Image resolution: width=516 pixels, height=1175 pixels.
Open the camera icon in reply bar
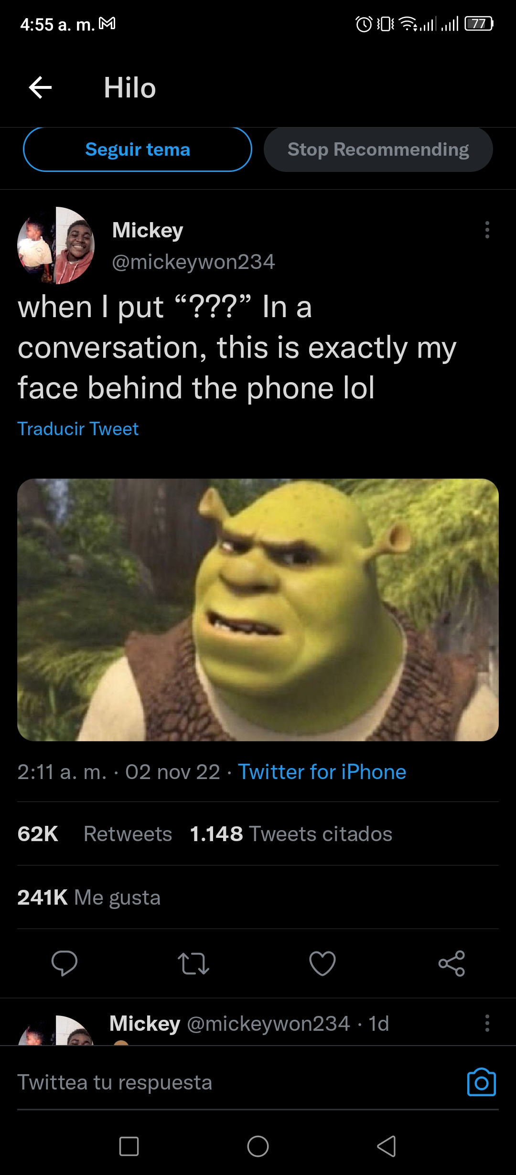coord(481,1082)
